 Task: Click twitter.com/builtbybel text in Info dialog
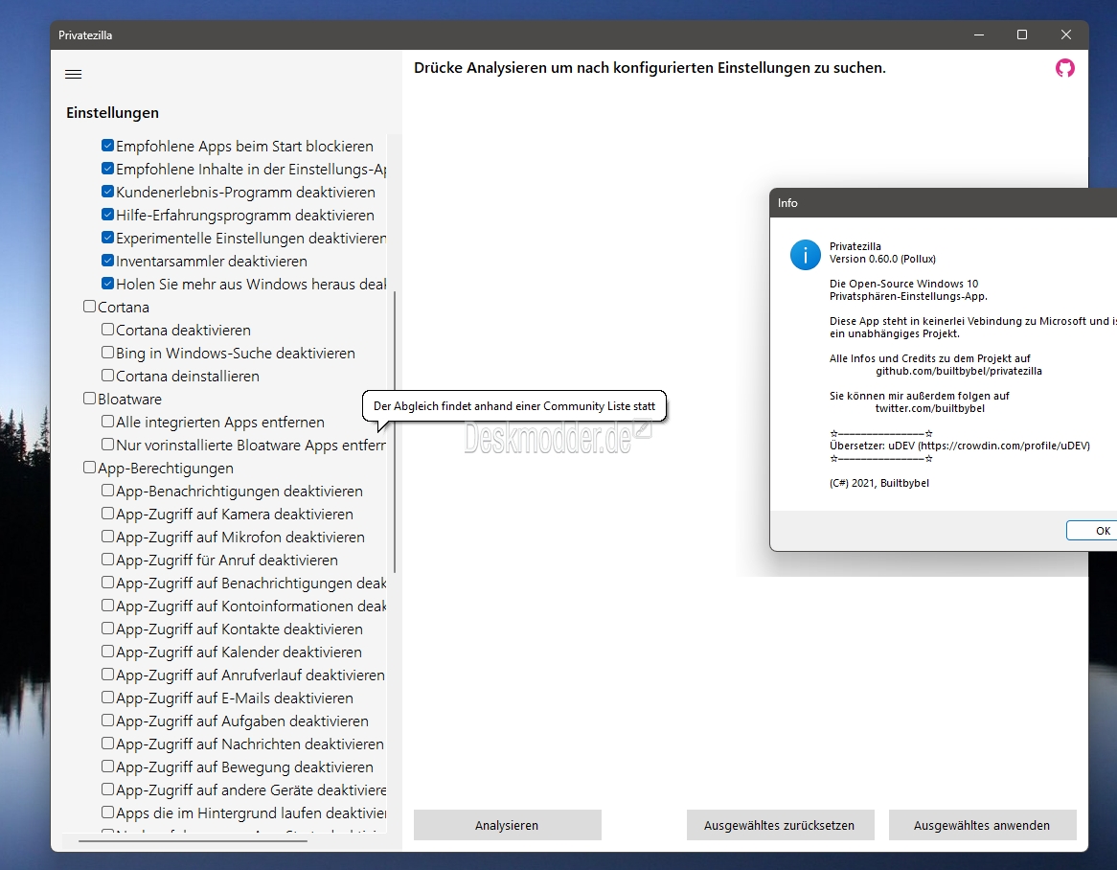929,408
